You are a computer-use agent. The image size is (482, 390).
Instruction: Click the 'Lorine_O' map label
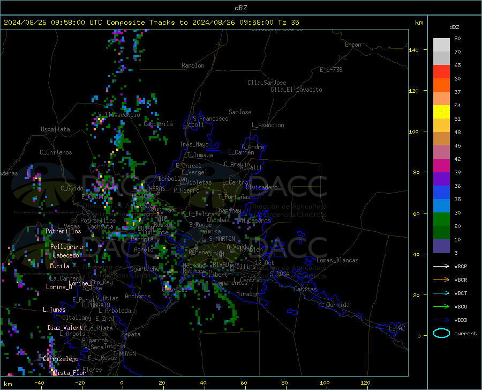coord(59,287)
